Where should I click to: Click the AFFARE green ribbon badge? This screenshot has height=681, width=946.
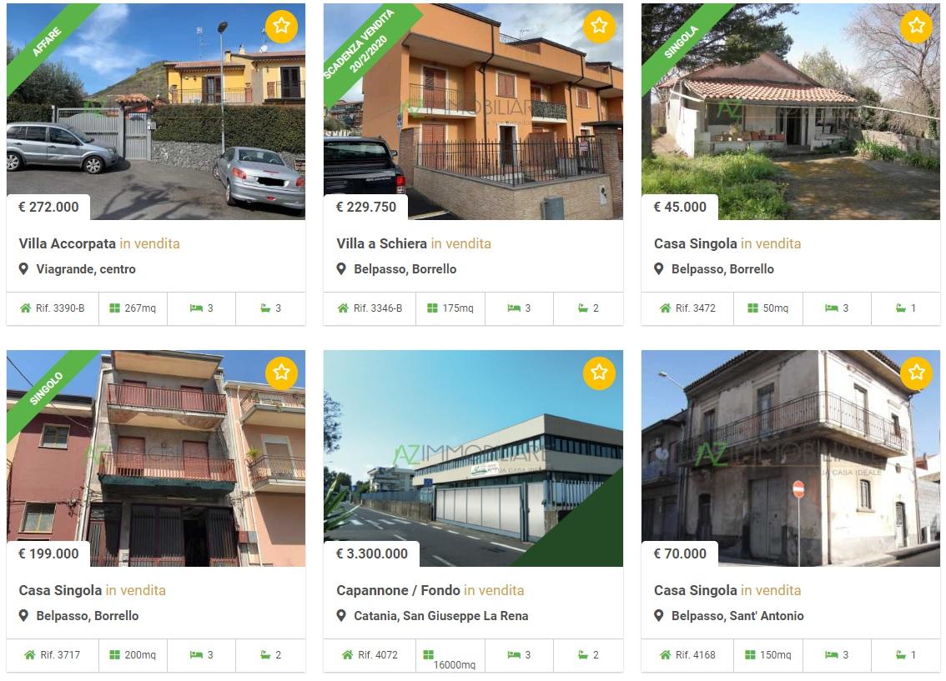(x=47, y=43)
